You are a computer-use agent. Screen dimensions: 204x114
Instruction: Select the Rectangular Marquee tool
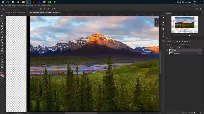(x=2, y=18)
